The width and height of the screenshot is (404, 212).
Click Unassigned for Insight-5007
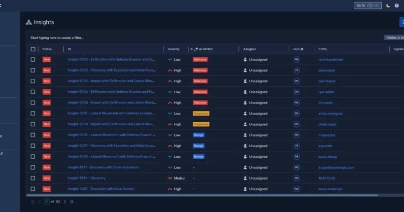point(258,146)
